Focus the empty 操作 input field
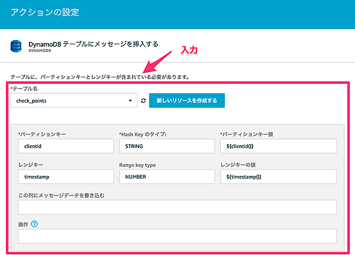355x255 pixels. point(177,236)
